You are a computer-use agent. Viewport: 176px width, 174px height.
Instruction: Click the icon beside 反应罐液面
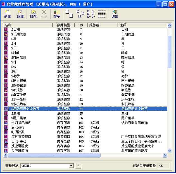click(6, 151)
